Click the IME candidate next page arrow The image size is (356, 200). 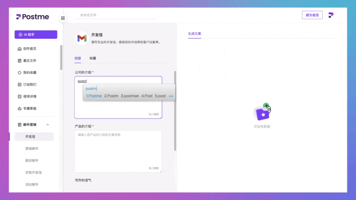coord(172,96)
